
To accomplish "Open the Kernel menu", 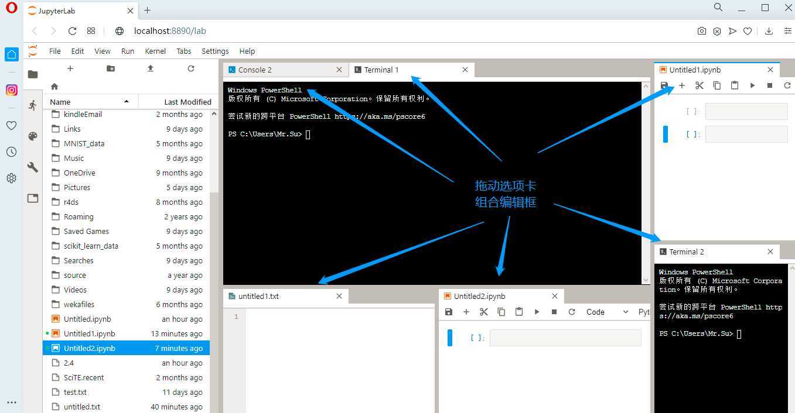I will point(155,51).
